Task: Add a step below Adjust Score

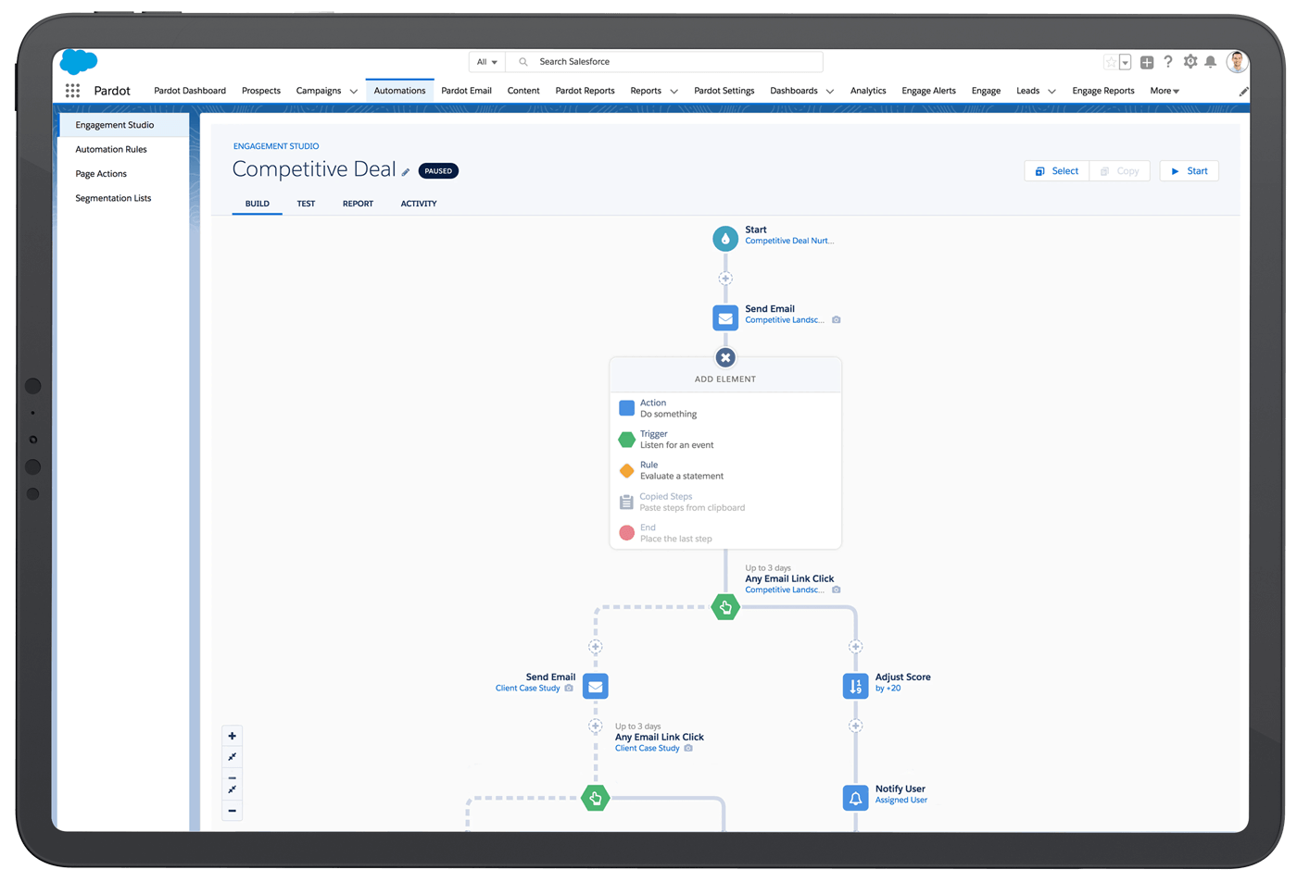Action: 855,726
